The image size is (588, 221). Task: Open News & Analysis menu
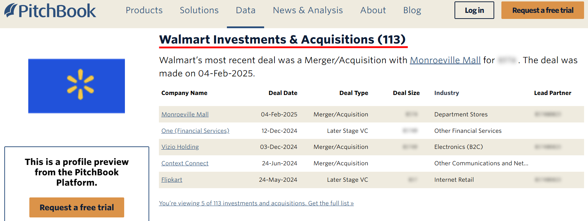pyautogui.click(x=308, y=10)
